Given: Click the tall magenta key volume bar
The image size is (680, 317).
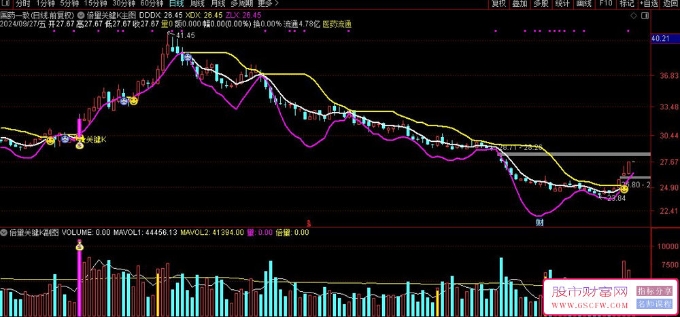Looking at the screenshot, I should click(x=80, y=283).
